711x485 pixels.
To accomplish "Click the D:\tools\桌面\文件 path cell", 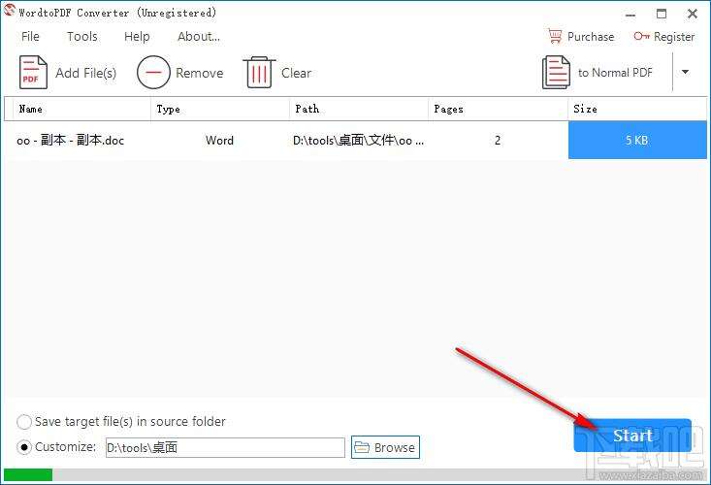I will [x=359, y=140].
